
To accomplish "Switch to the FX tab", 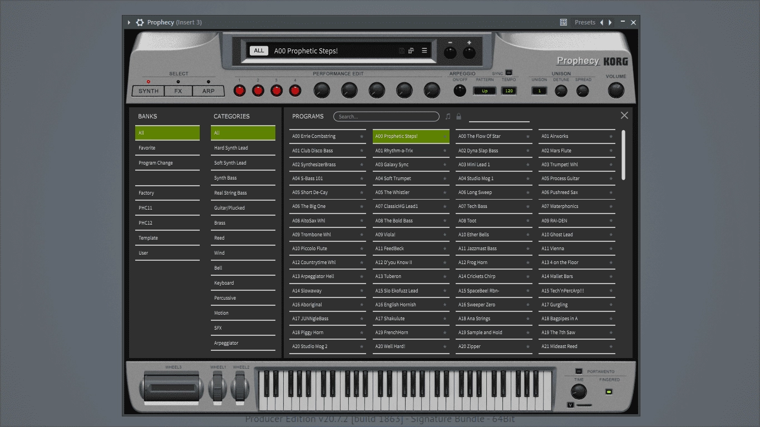I will coord(178,91).
